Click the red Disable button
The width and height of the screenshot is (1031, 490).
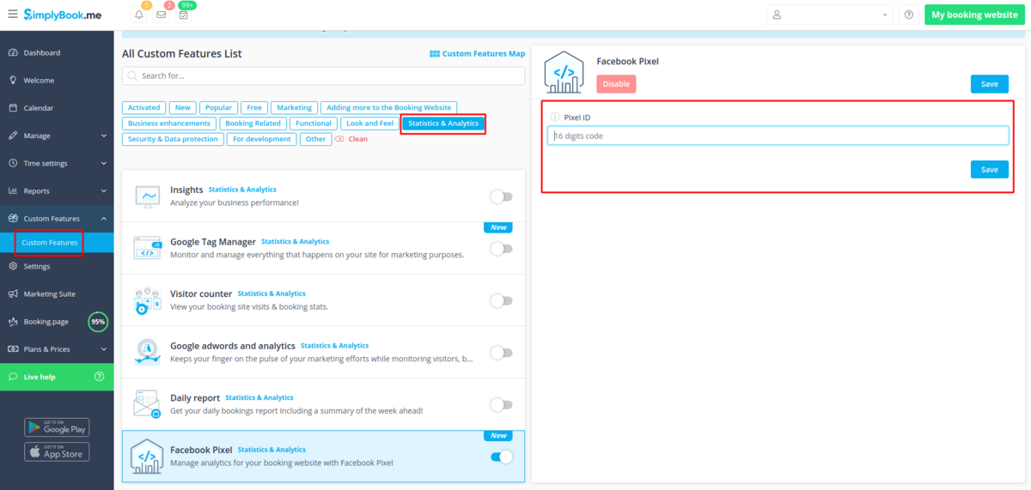pos(616,84)
